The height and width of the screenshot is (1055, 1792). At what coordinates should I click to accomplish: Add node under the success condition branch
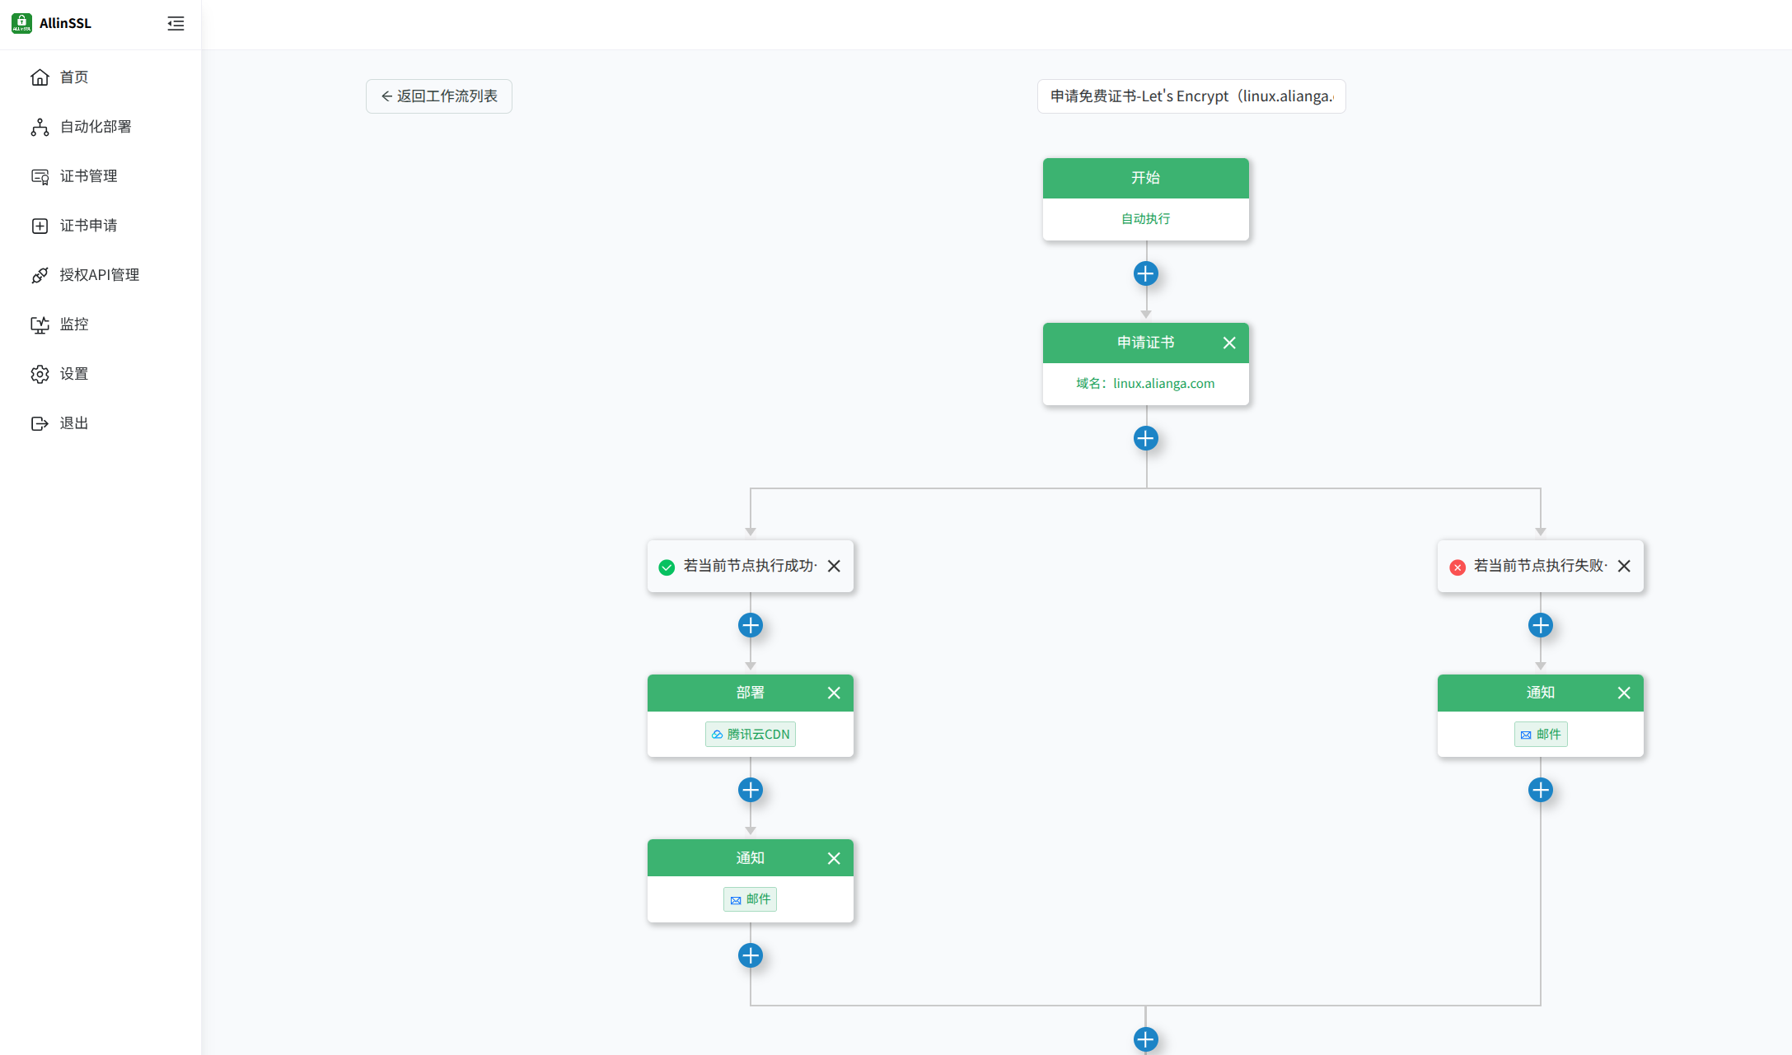coord(750,625)
